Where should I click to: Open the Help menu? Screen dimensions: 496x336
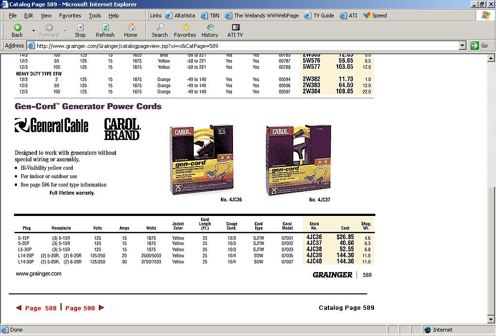coord(113,15)
